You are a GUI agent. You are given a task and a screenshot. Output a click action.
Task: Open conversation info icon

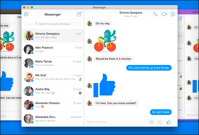click(x=173, y=14)
